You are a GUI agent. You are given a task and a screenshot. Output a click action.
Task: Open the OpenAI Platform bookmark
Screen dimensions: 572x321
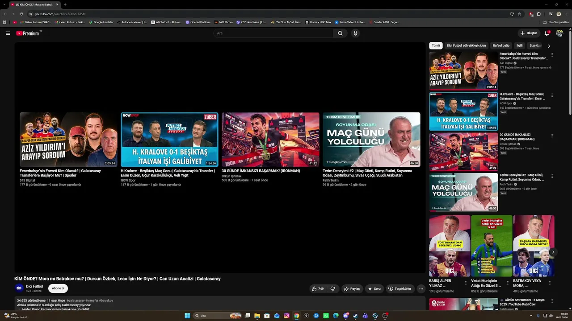(198, 22)
